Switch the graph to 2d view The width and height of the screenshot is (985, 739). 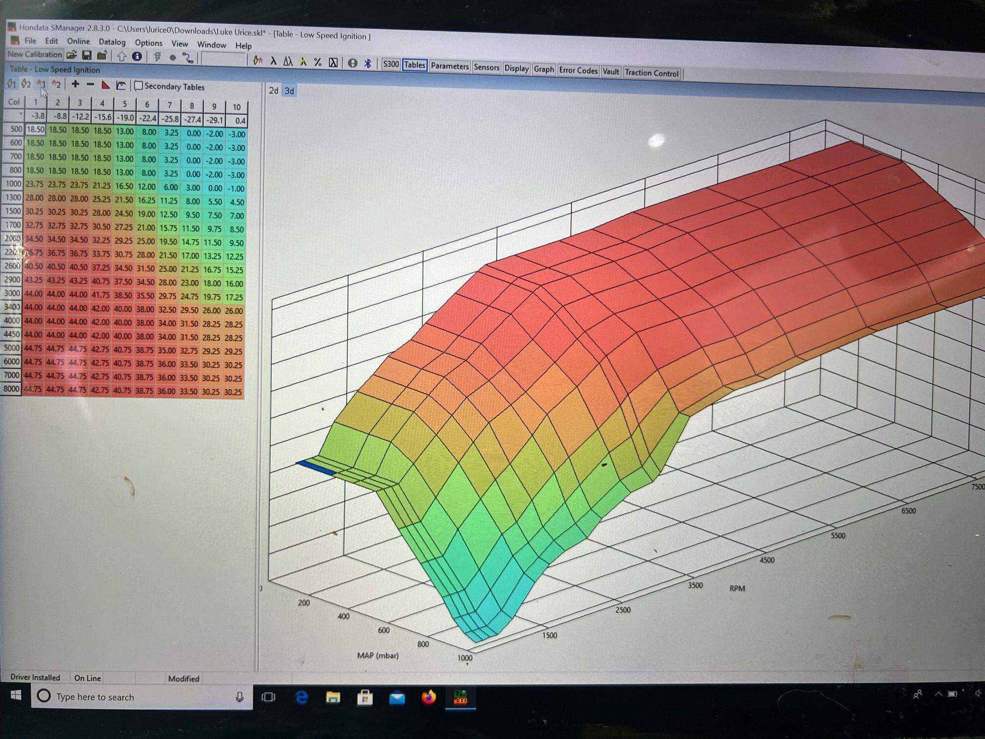(273, 91)
